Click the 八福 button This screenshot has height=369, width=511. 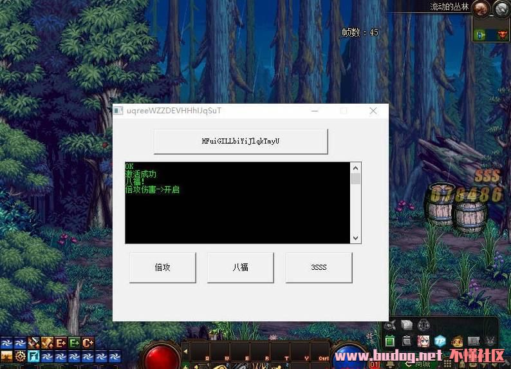point(241,267)
